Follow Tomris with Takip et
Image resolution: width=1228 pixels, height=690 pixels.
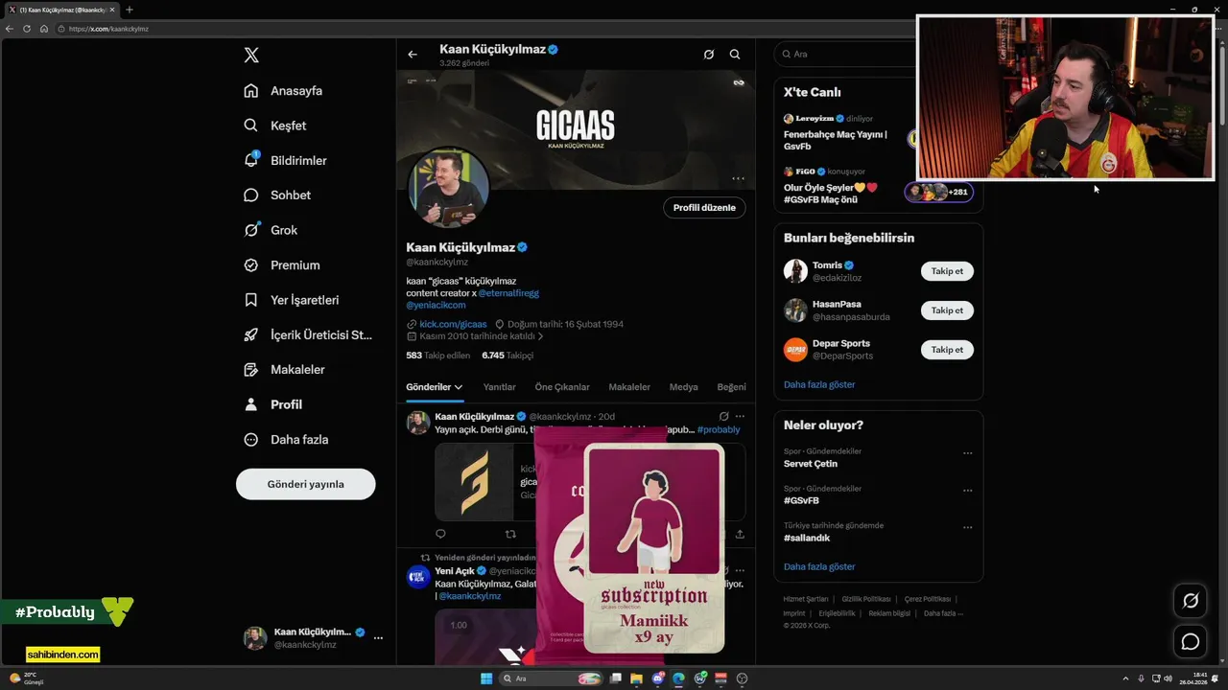coord(947,271)
